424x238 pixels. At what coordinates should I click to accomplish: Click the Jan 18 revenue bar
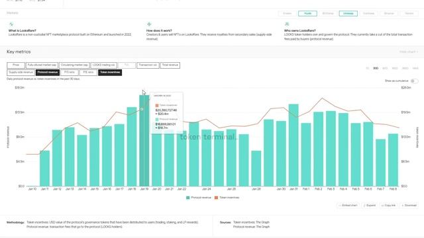tap(132, 147)
